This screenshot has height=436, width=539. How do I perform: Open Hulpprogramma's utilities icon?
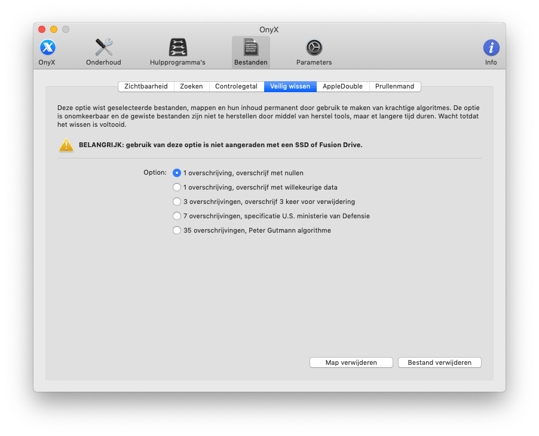coord(177,52)
